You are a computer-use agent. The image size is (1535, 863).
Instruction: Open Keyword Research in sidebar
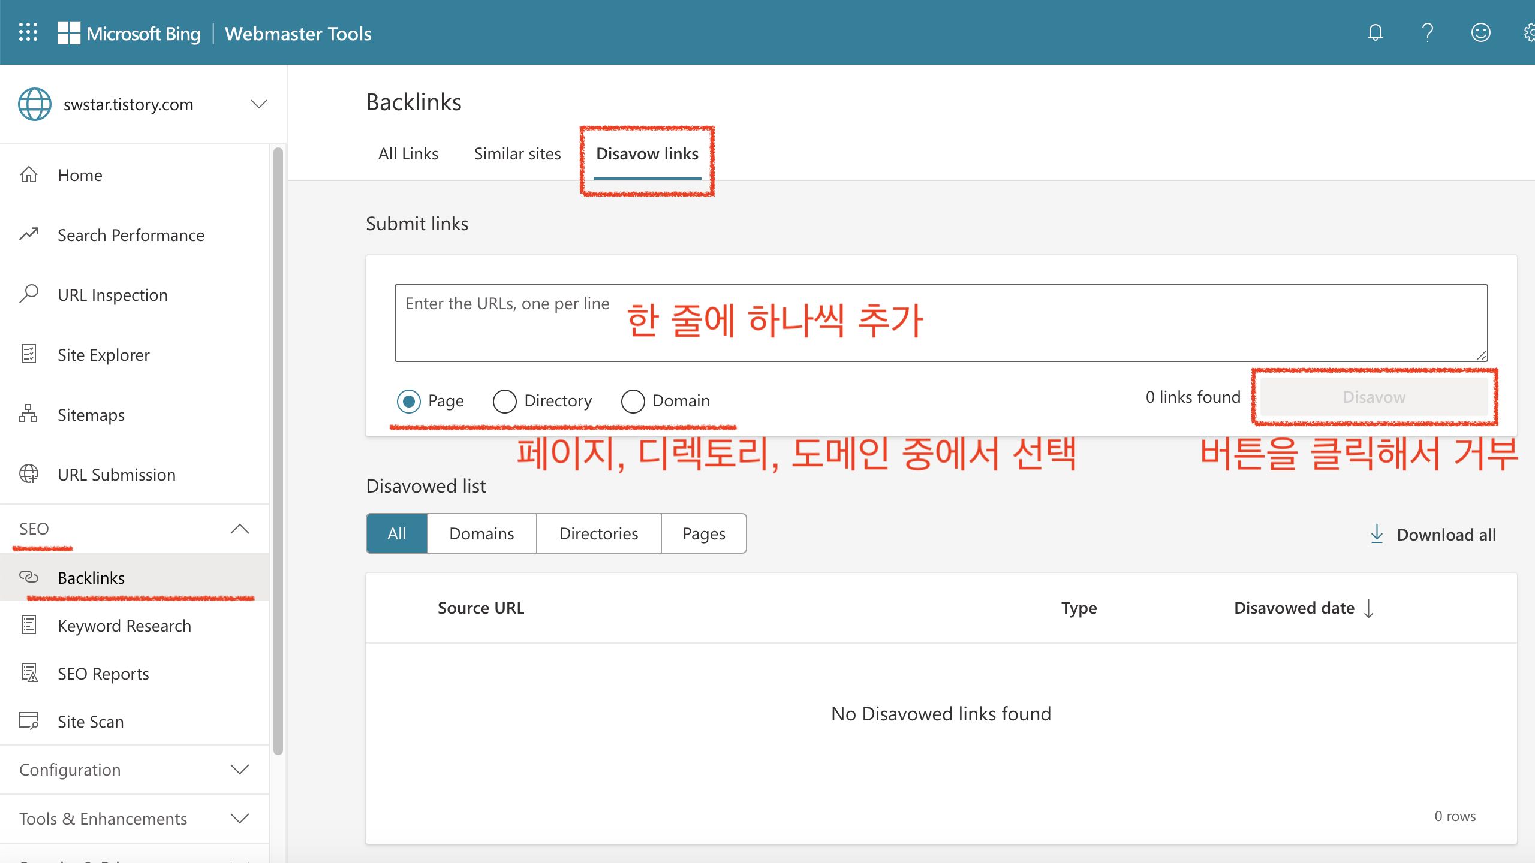tap(124, 626)
